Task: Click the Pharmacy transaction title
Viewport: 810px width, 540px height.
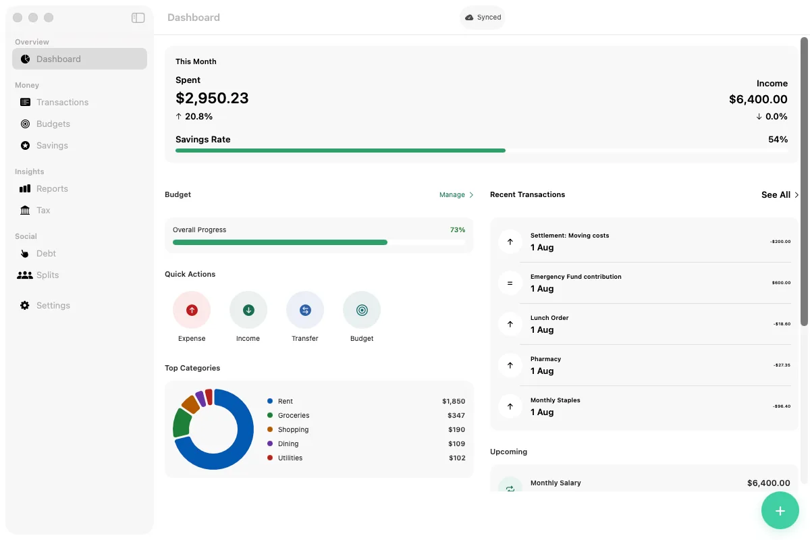Action: (545, 359)
